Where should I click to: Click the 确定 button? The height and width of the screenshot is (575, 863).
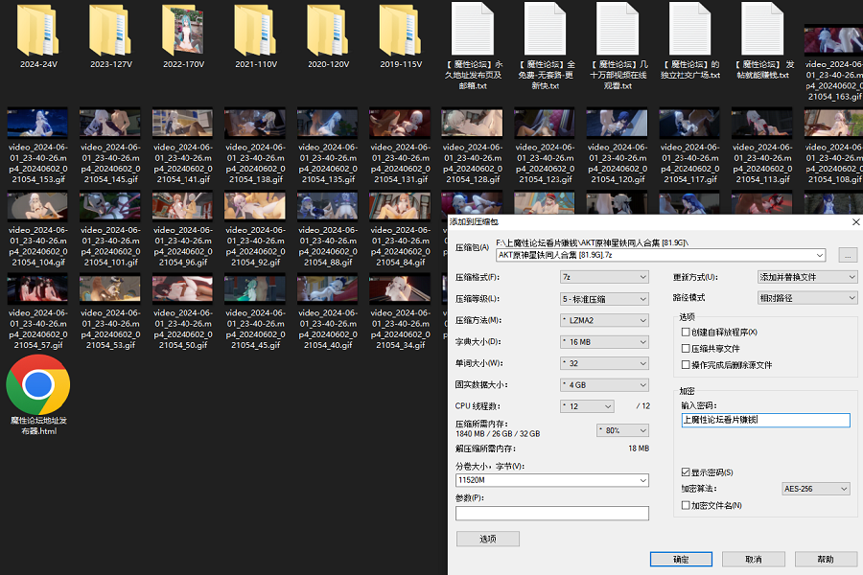(x=681, y=559)
